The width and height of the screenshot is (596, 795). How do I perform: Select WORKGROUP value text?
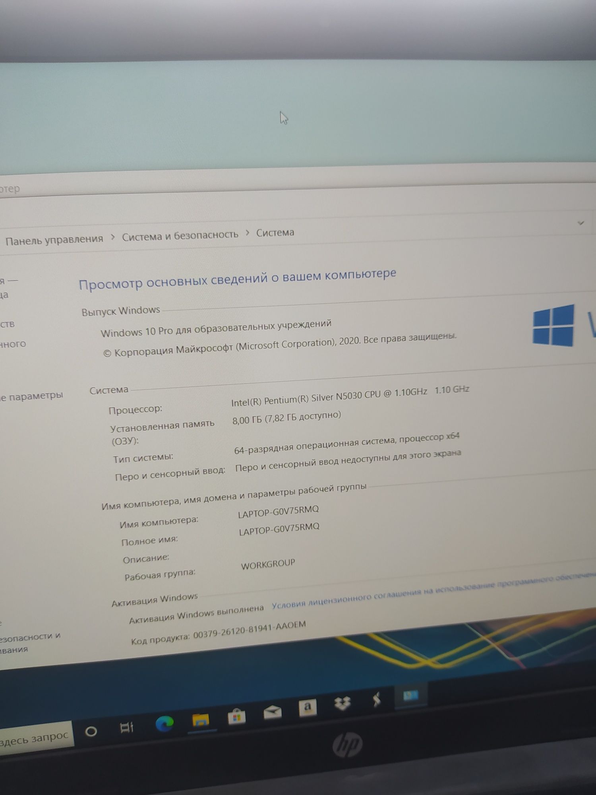click(x=268, y=564)
